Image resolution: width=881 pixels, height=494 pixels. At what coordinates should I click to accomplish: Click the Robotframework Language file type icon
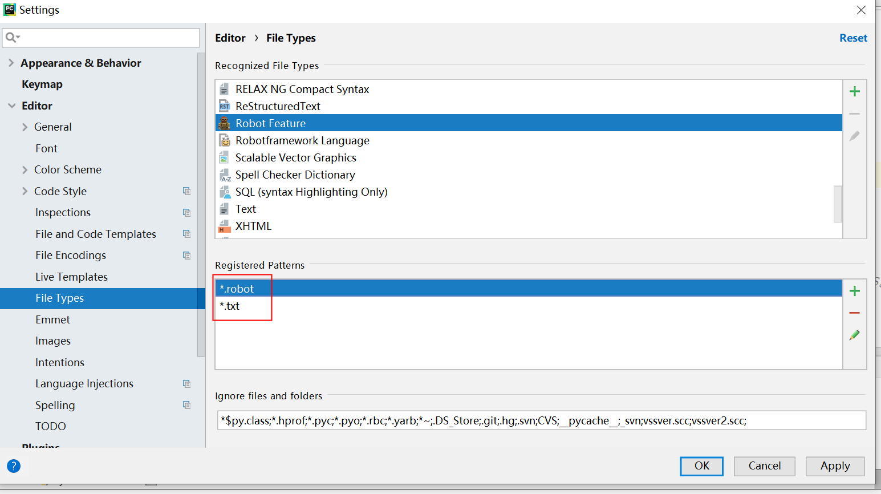(225, 140)
